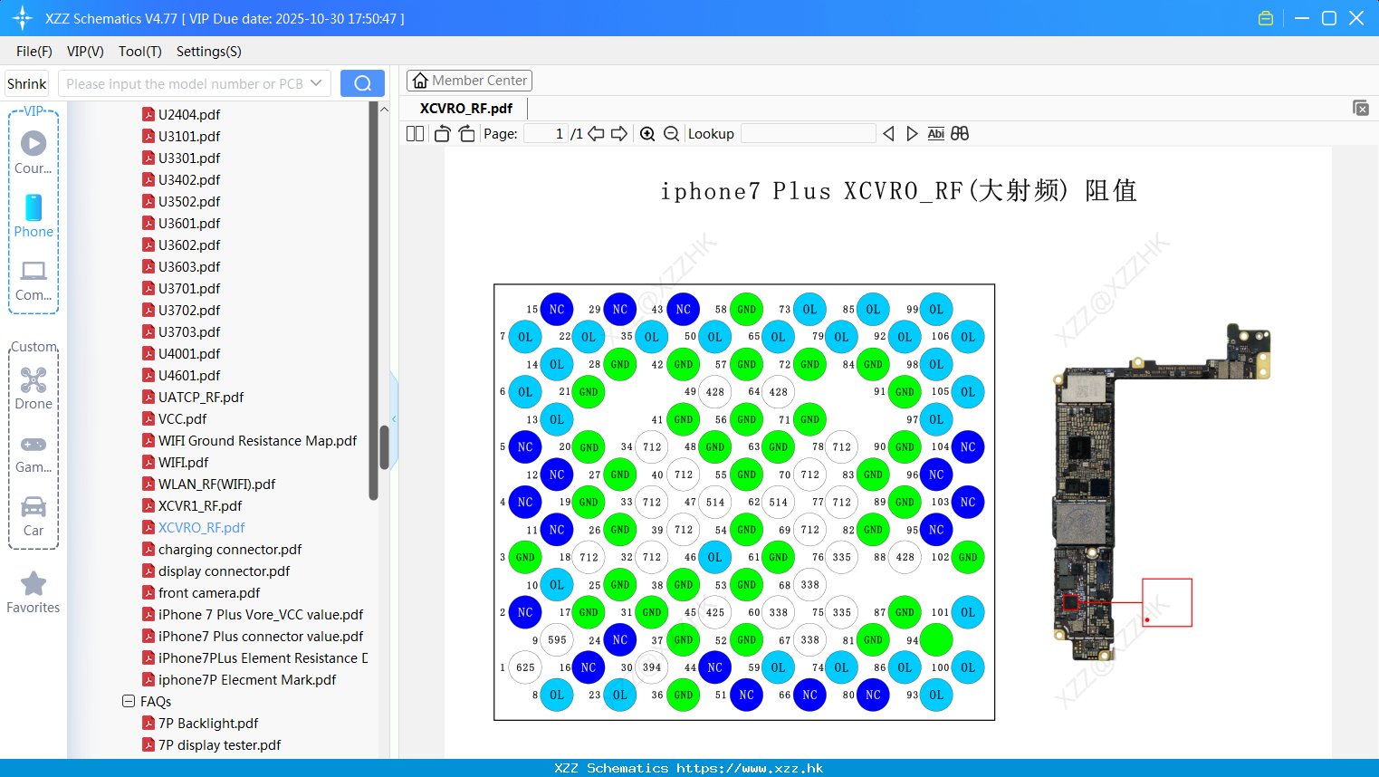Click pin 46 OL pad in diagram
Screen dimensions: 1379x777
pyautogui.click(x=715, y=557)
